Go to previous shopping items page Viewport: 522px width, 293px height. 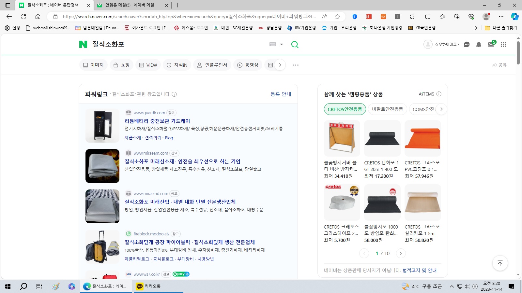[x=364, y=253]
